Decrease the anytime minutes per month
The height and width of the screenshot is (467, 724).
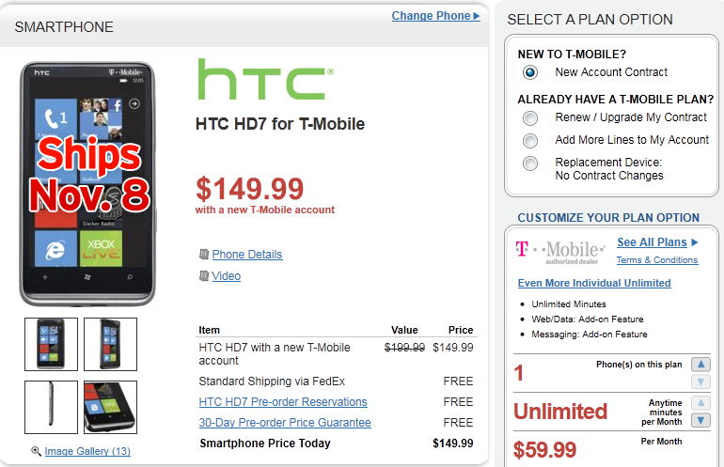700,420
